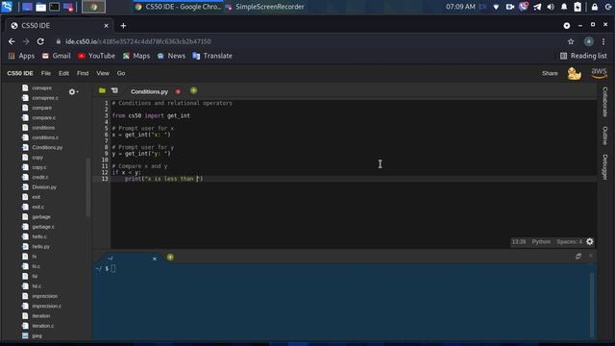The width and height of the screenshot is (615, 346).
Task: Open a new browser tab
Action: point(123,26)
